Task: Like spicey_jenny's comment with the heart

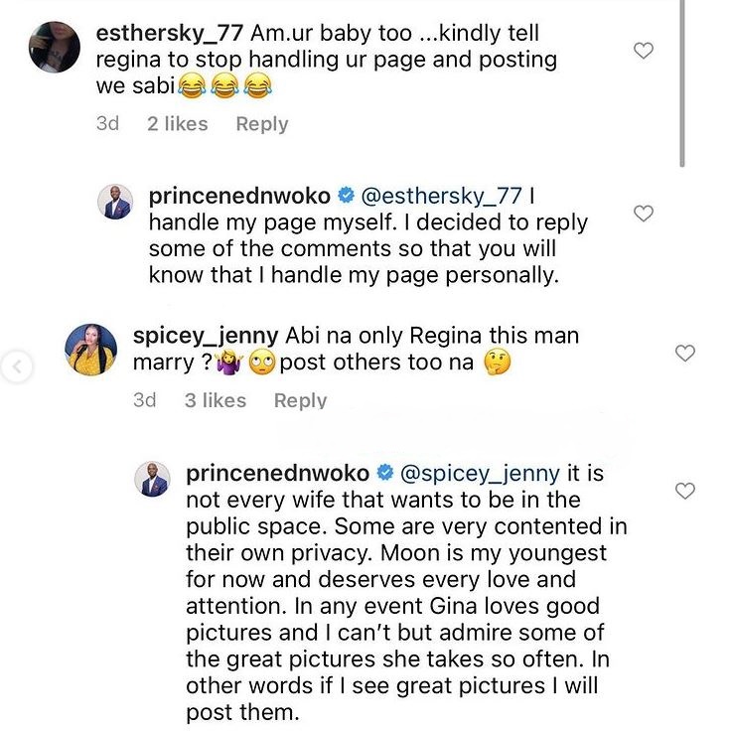Action: (x=685, y=353)
